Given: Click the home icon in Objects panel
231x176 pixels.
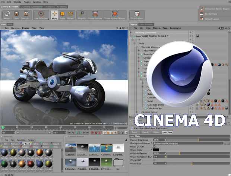Looking at the screenshot, I should (x=222, y=28).
